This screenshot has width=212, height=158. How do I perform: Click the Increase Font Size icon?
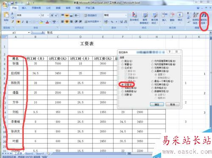click(x=52, y=15)
